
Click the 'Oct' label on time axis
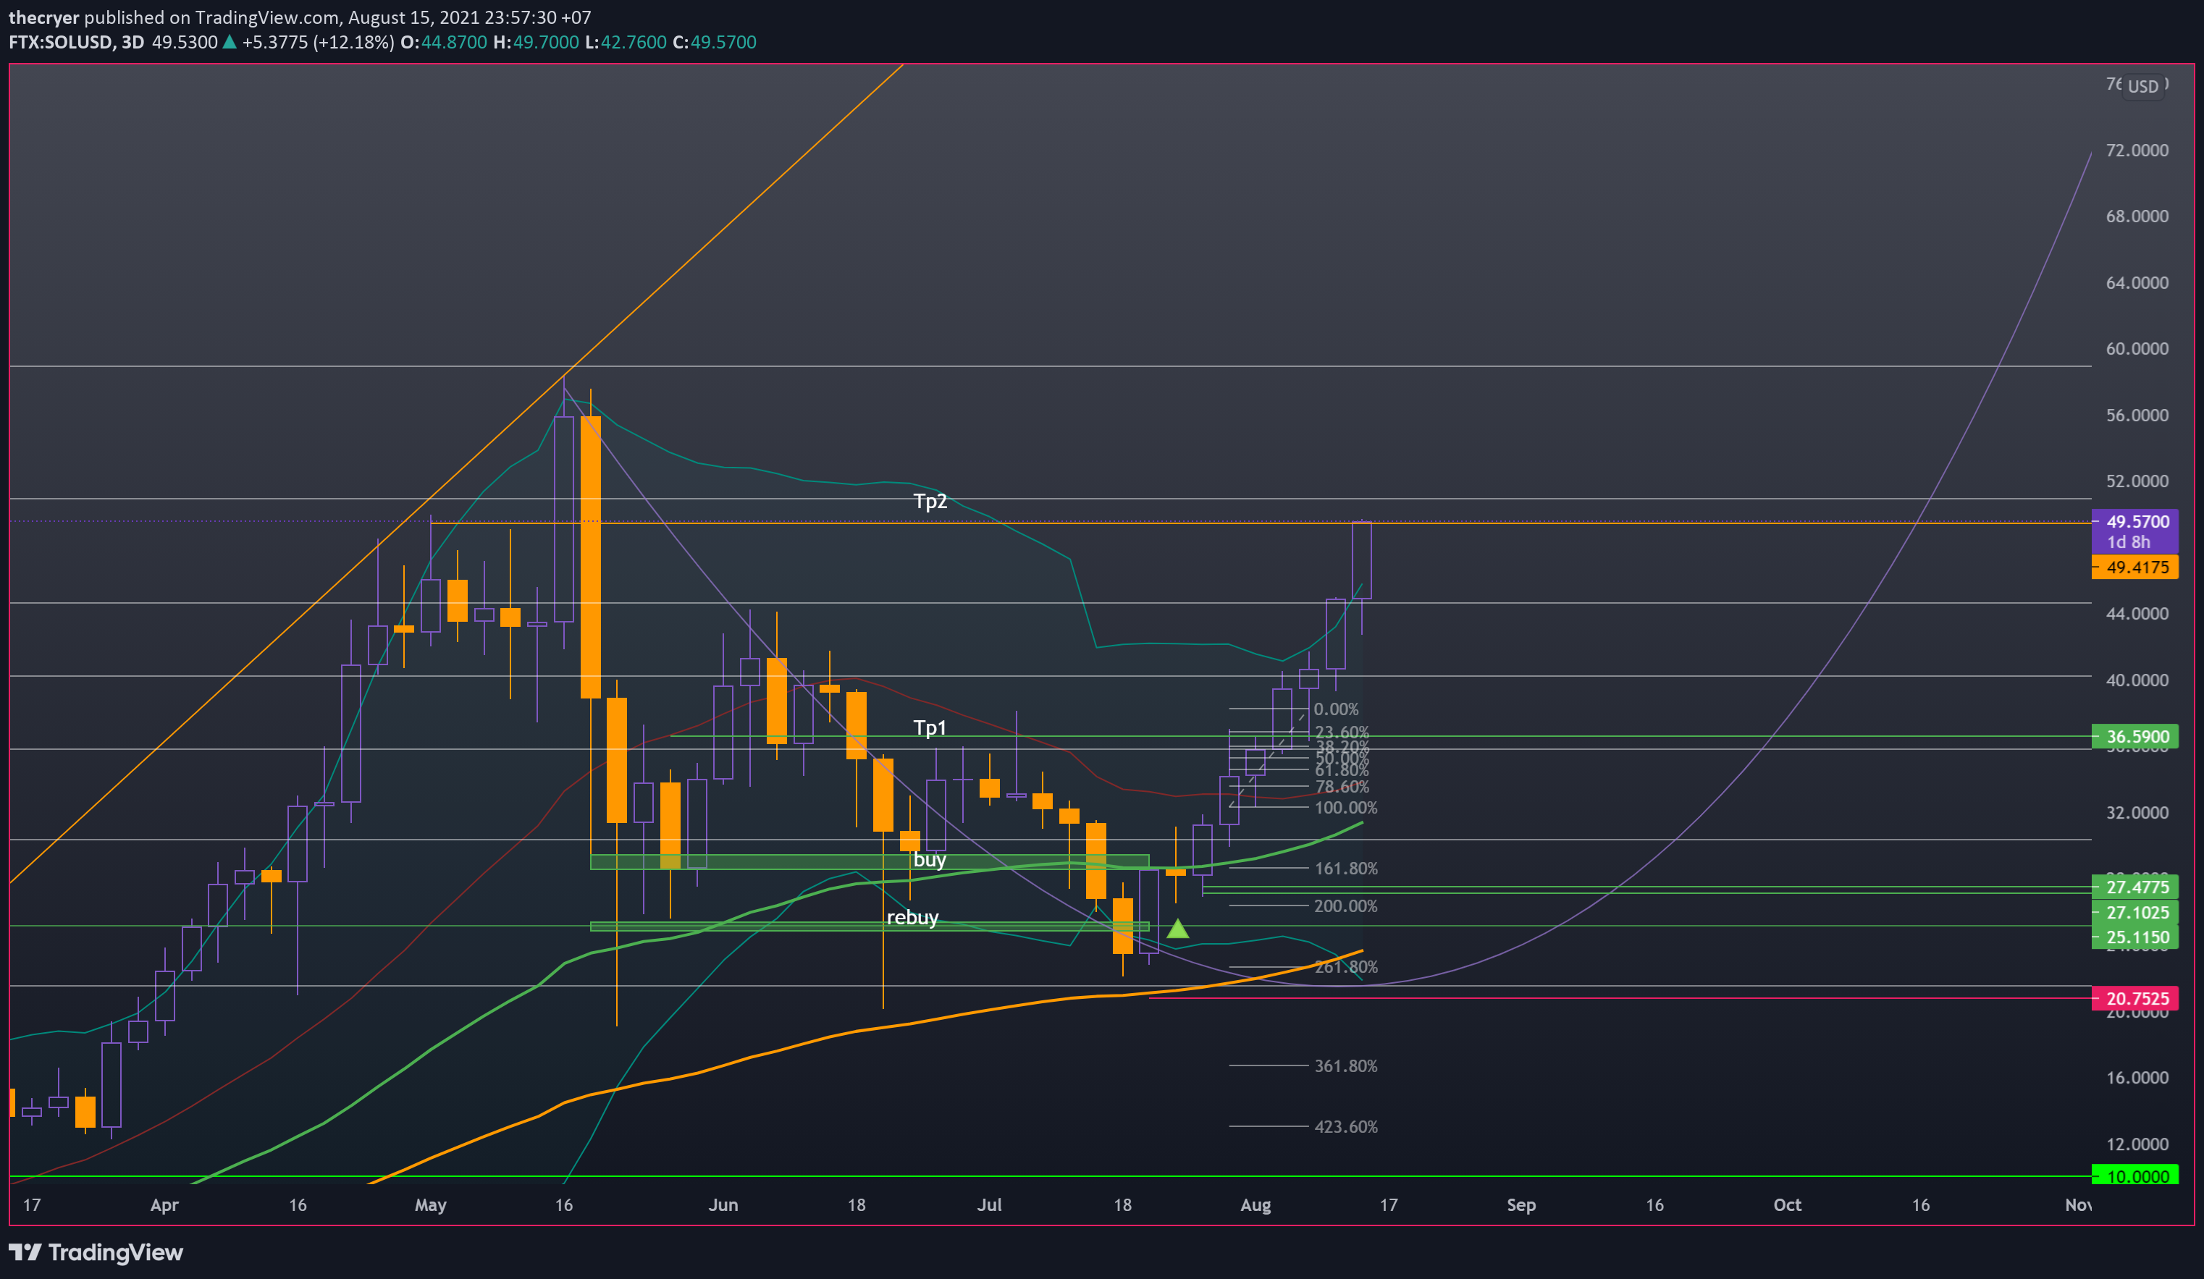(1787, 1204)
